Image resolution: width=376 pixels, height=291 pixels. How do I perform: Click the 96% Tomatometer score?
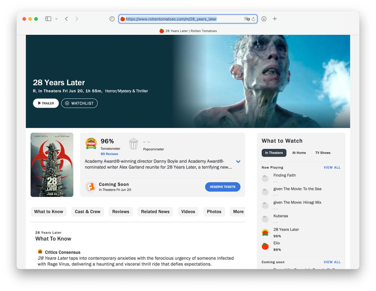107,141
